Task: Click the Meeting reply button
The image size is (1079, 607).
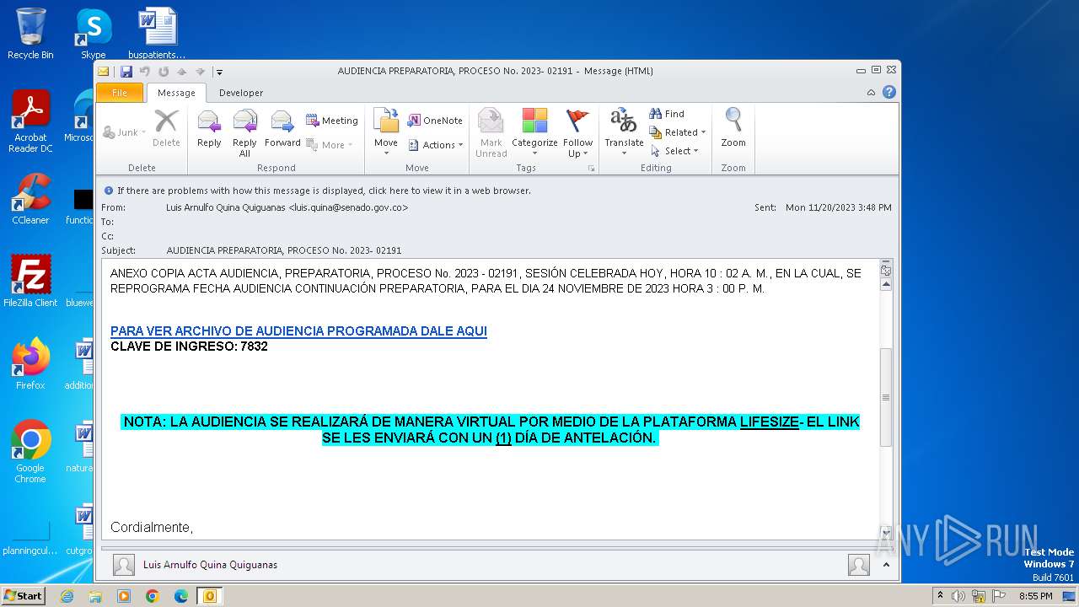Action: [x=331, y=121]
